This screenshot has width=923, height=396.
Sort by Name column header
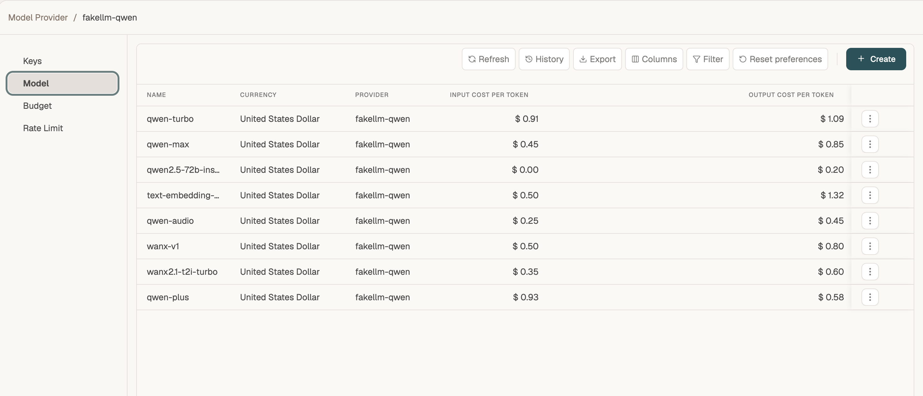[156, 95]
